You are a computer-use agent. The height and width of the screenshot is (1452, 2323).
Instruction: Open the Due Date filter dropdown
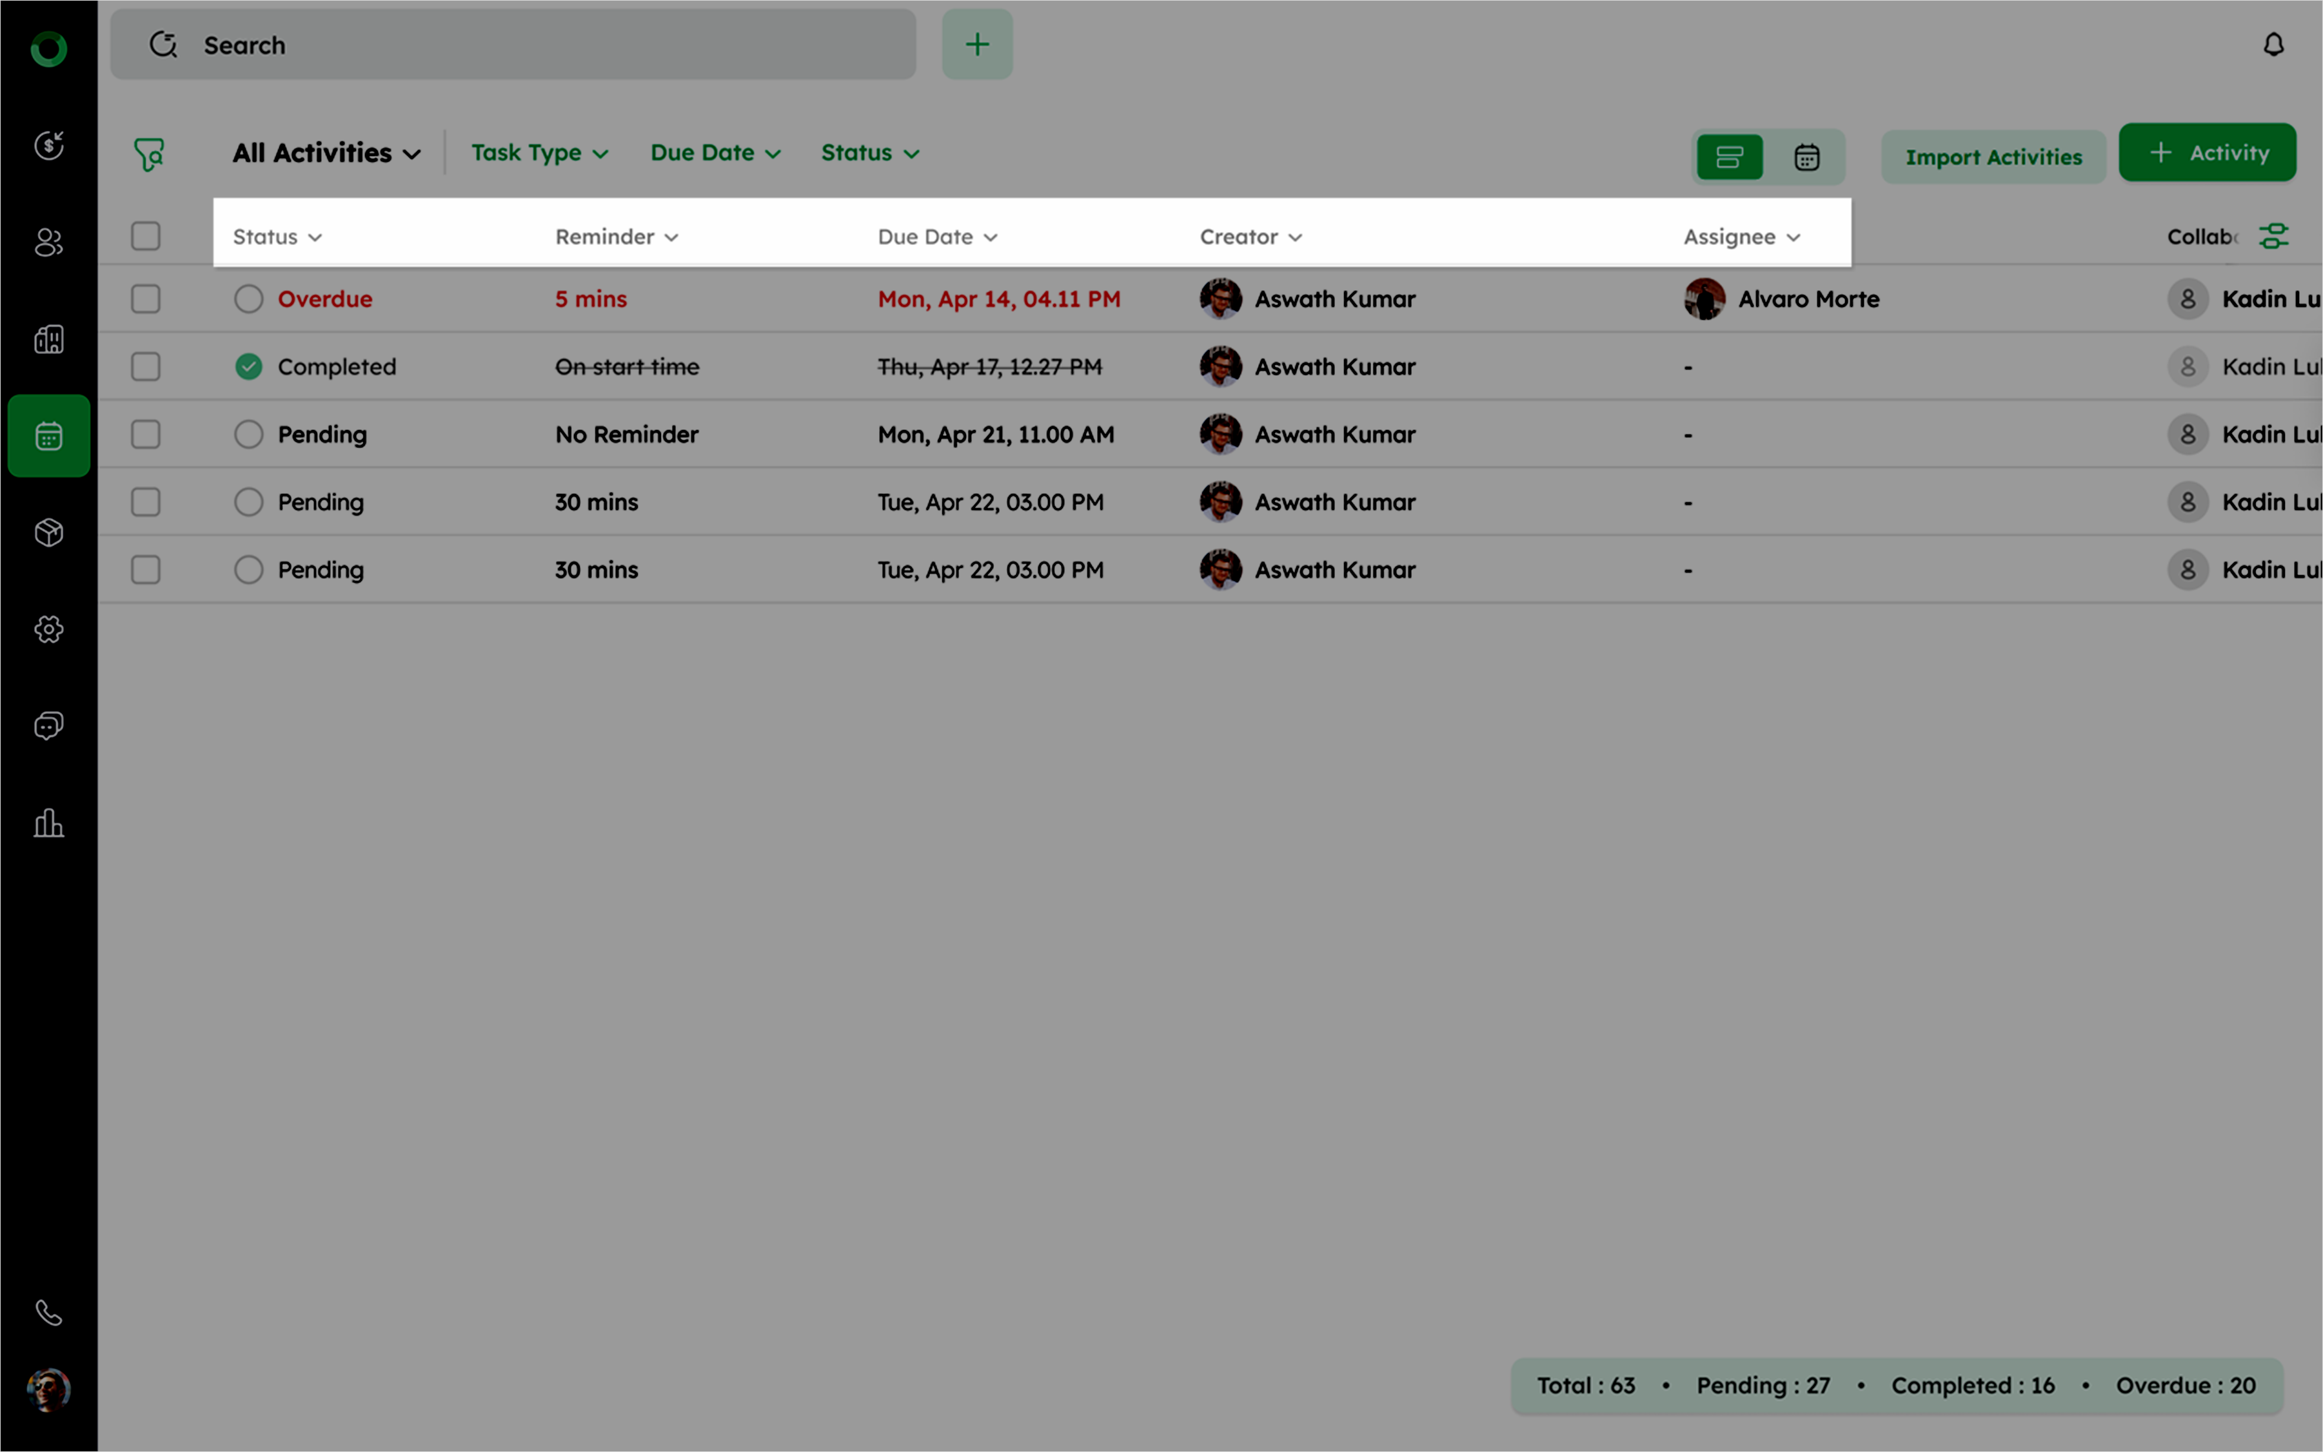click(715, 153)
